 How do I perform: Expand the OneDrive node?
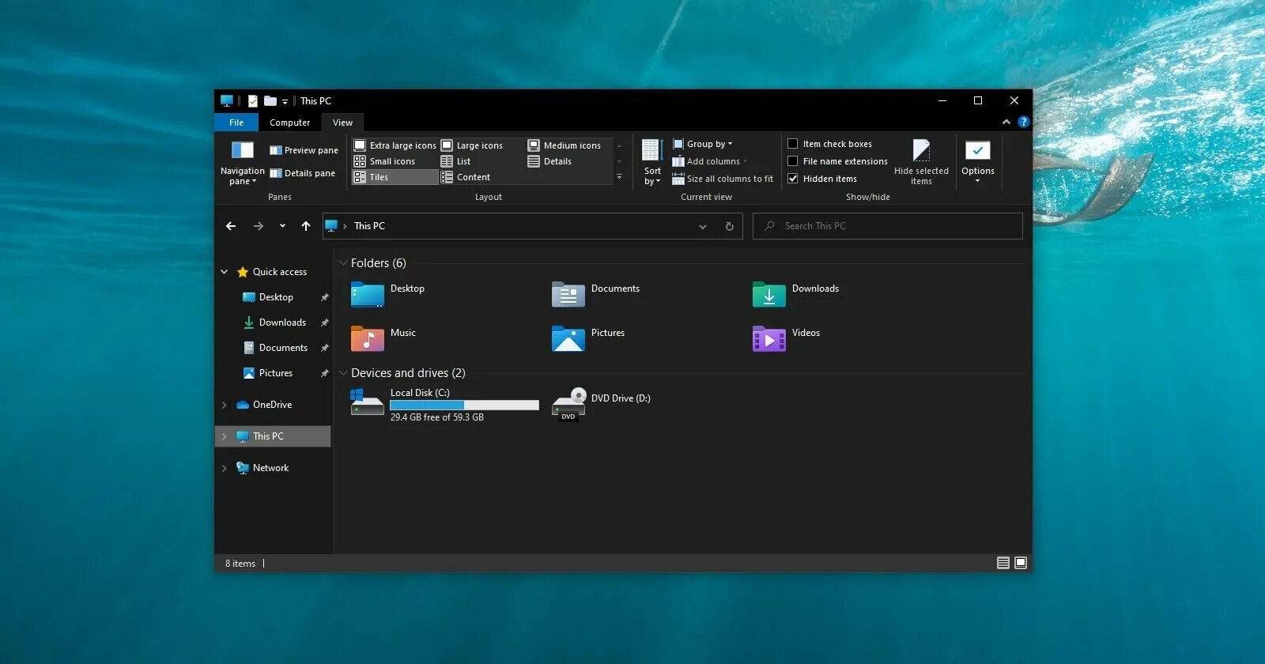pos(225,405)
